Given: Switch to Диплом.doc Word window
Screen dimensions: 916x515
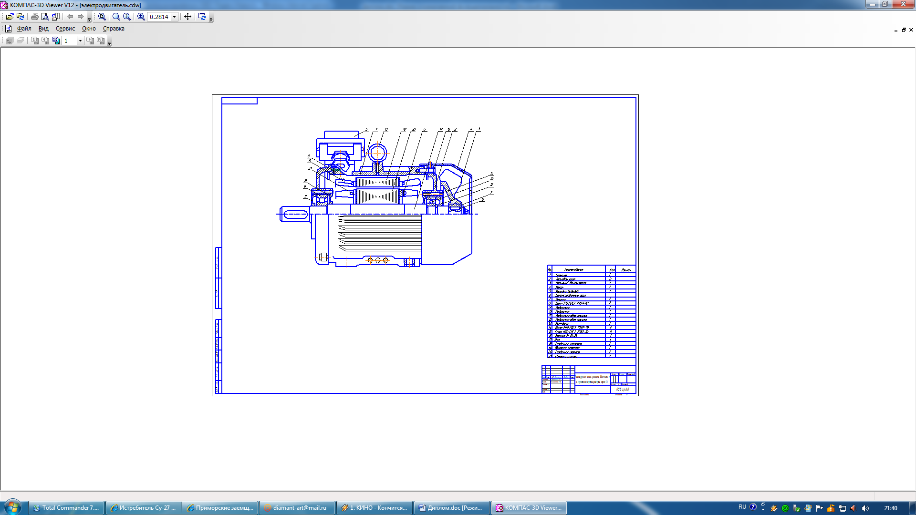Looking at the screenshot, I should [x=452, y=508].
